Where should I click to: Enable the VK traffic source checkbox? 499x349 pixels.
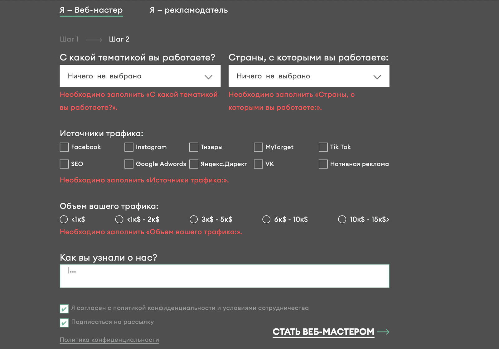pos(259,164)
